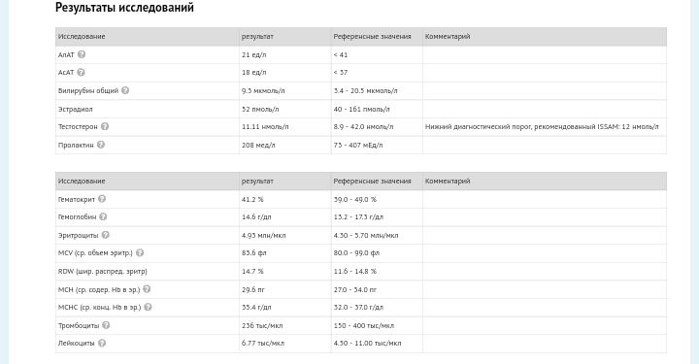The image size is (699, 364).
Task: Click the Лейкоциты help icon
Action: [102, 343]
